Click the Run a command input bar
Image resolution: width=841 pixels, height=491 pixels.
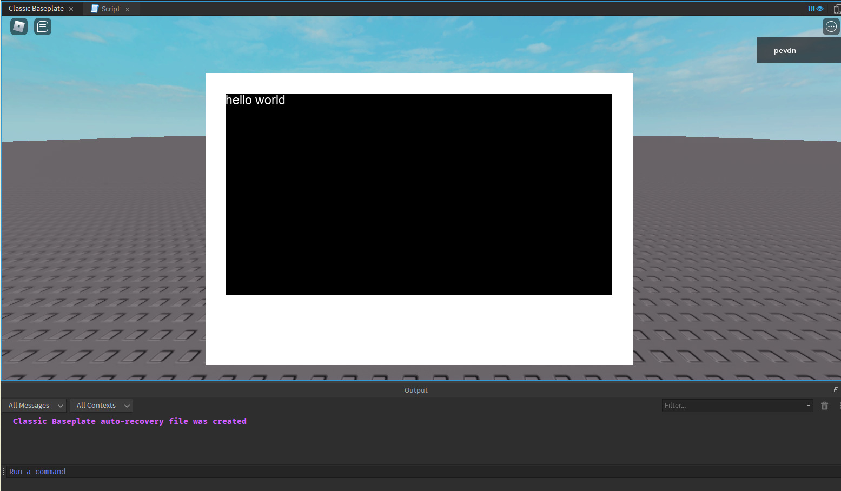click(37, 471)
